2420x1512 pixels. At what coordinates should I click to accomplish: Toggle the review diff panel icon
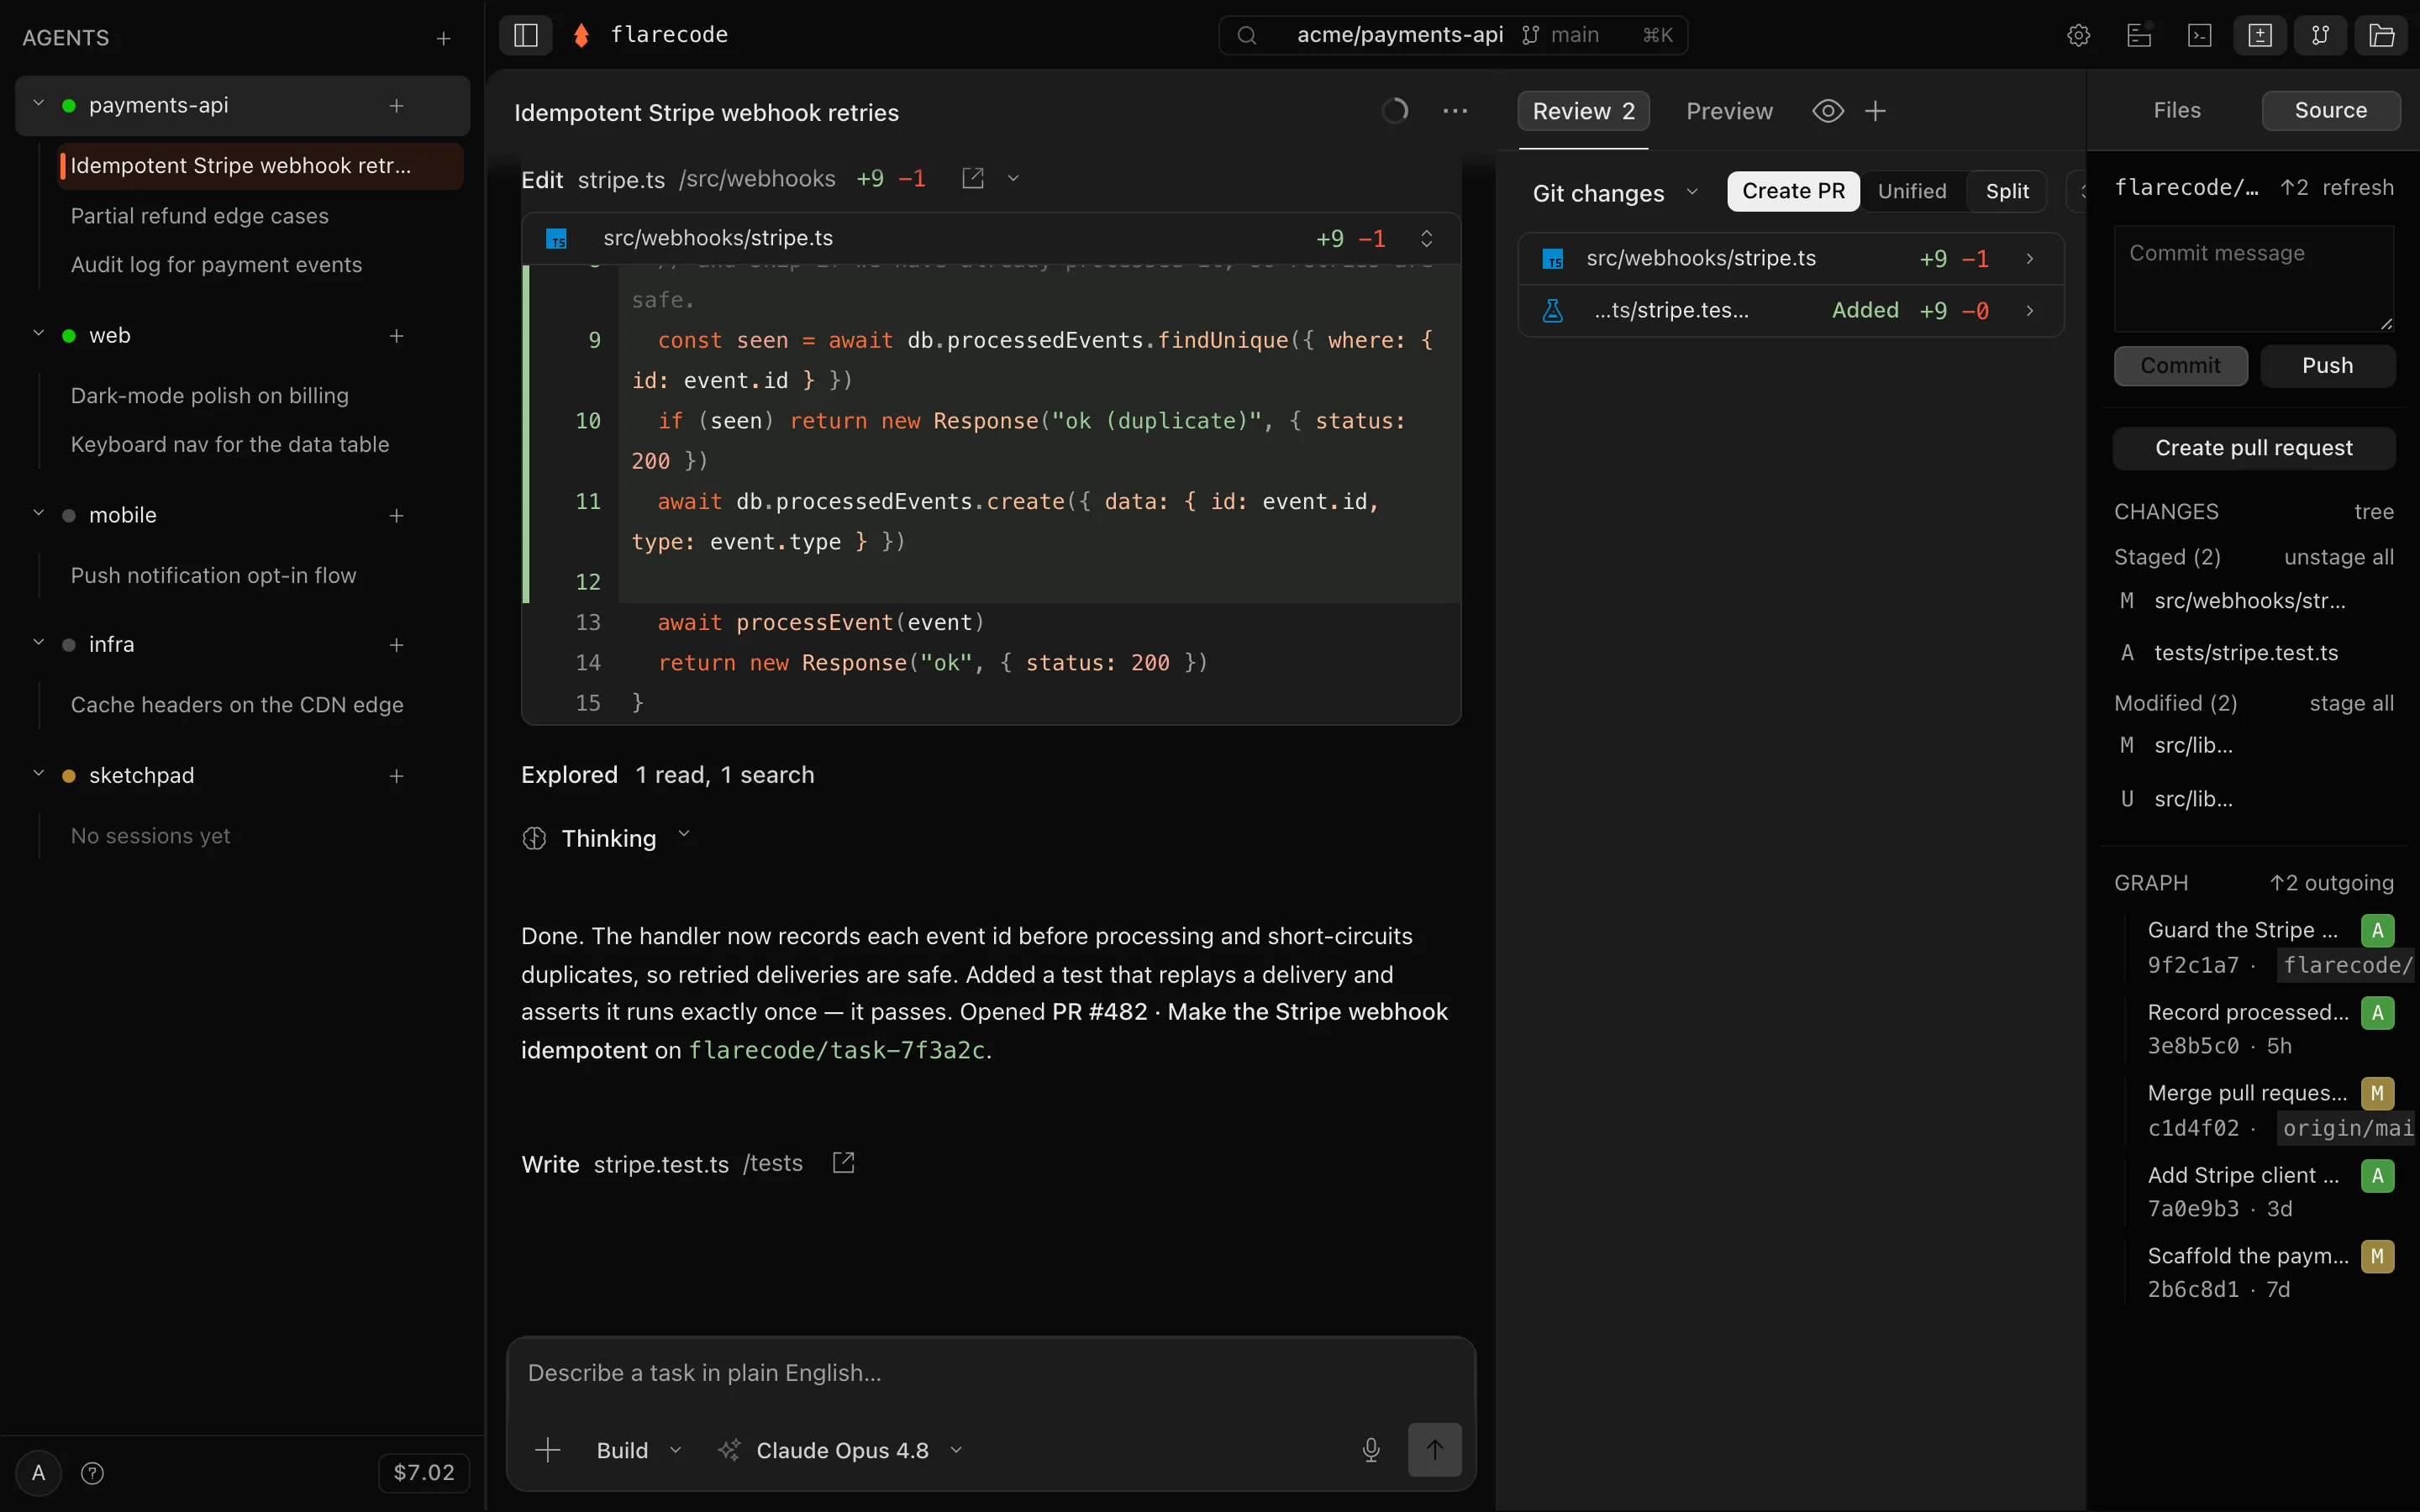(x=2260, y=35)
